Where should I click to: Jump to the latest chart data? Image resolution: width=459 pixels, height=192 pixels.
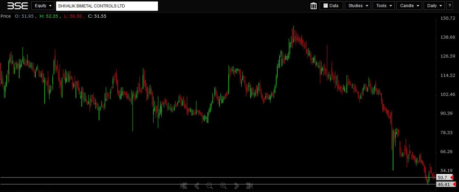tap(249, 186)
